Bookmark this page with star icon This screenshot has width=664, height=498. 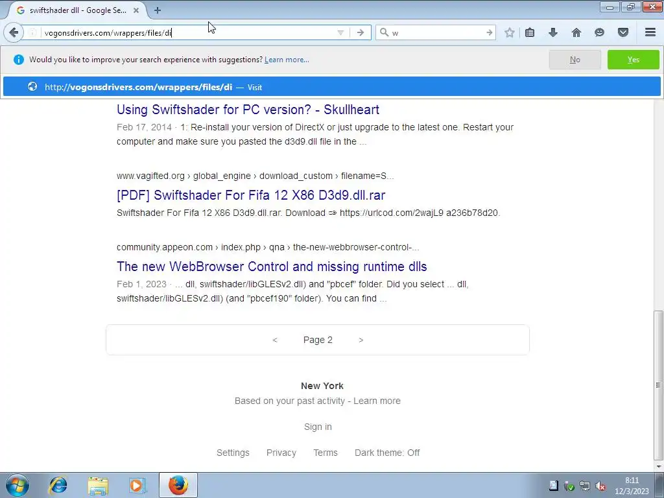point(510,32)
